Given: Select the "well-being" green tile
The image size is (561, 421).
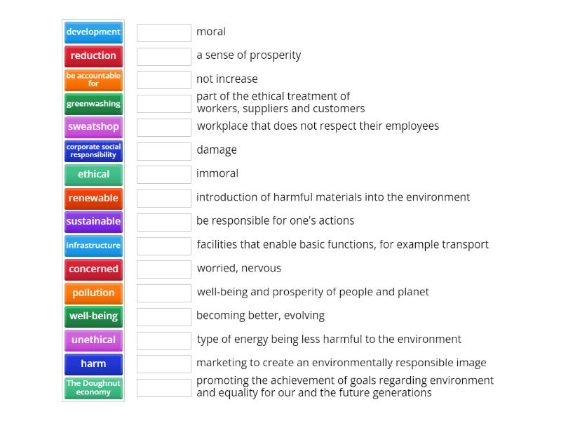Looking at the screenshot, I should pyautogui.click(x=93, y=316).
